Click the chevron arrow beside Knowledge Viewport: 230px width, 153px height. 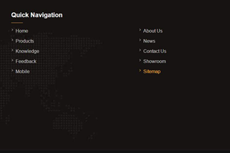[x=12, y=50]
